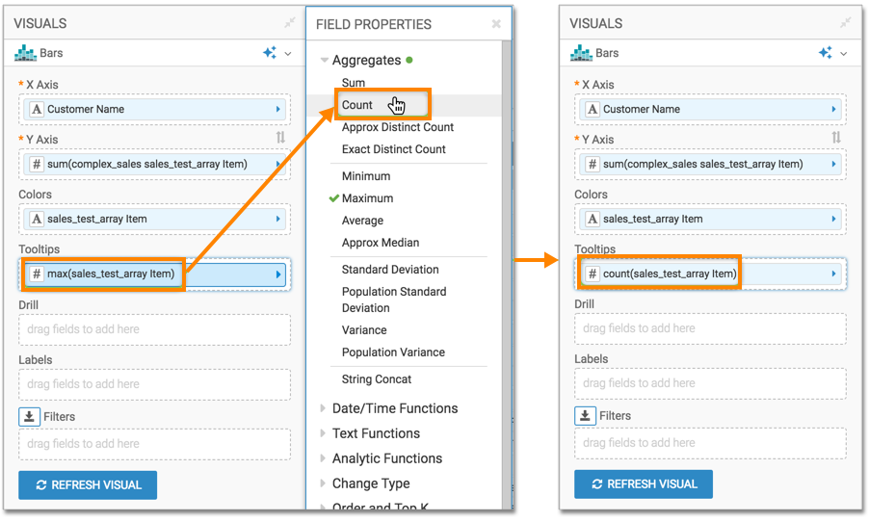Open the arrow menu on max(sales_test_array Item) field
Viewport: 869px width, 522px height.
(x=279, y=274)
